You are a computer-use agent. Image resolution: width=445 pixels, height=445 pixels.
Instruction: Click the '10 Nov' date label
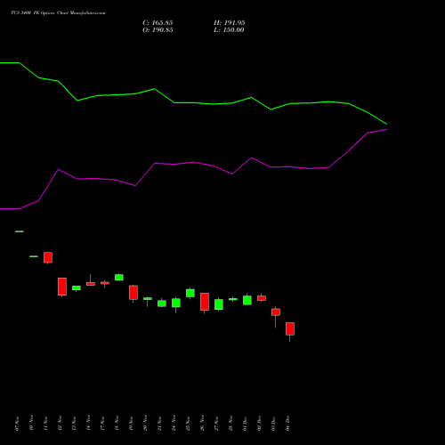coord(31,424)
